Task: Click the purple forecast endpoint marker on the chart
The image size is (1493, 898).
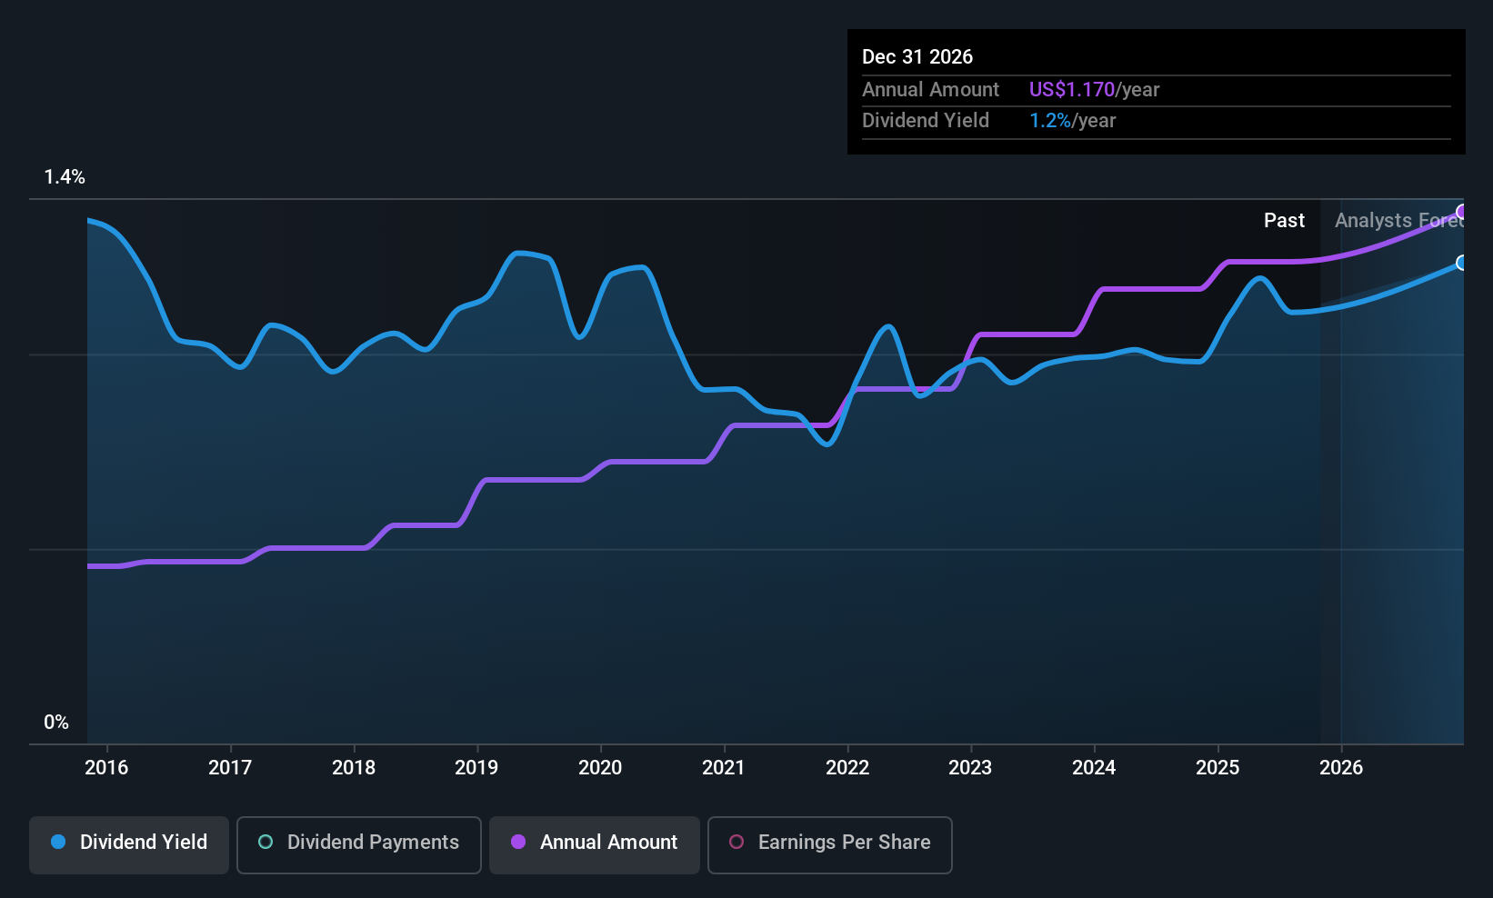Action: 1462,212
